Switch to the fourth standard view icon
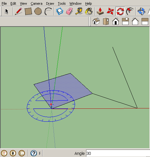 (125, 21)
